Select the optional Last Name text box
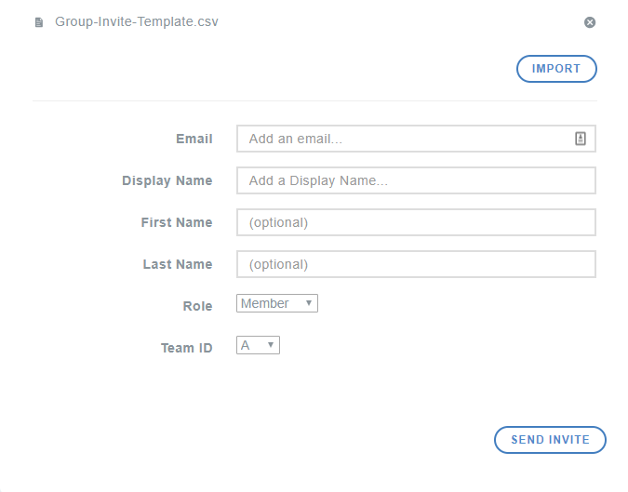Viewport: 628px width, 492px height. point(416,264)
